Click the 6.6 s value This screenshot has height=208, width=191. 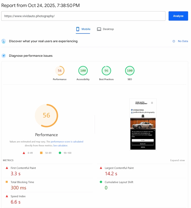pos(16,202)
